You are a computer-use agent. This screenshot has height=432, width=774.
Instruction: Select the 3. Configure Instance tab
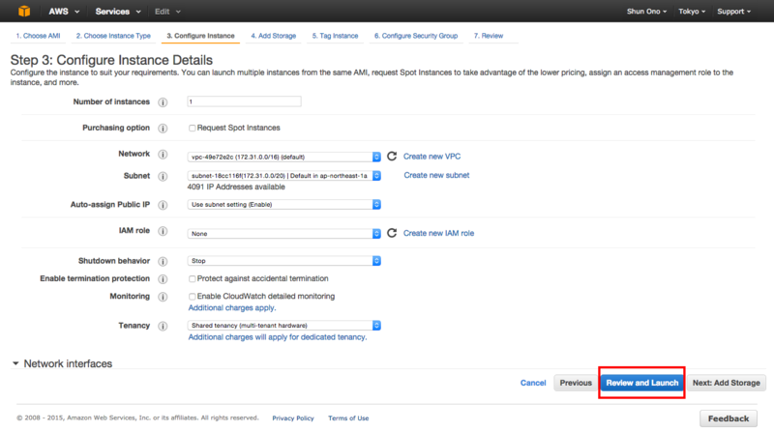(200, 36)
